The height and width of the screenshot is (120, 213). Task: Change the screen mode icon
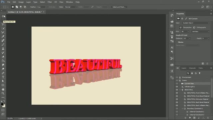pyautogui.click(x=3, y=114)
